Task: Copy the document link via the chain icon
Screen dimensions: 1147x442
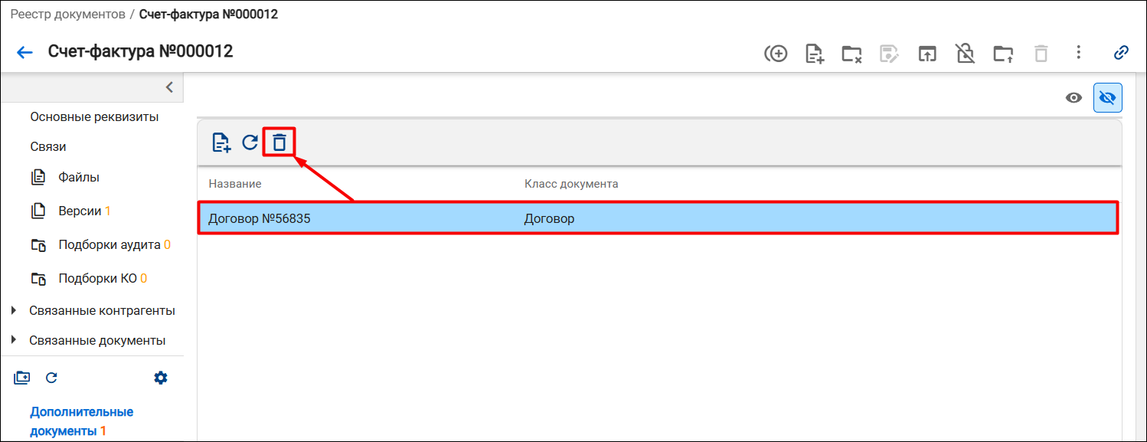Action: (x=1121, y=53)
